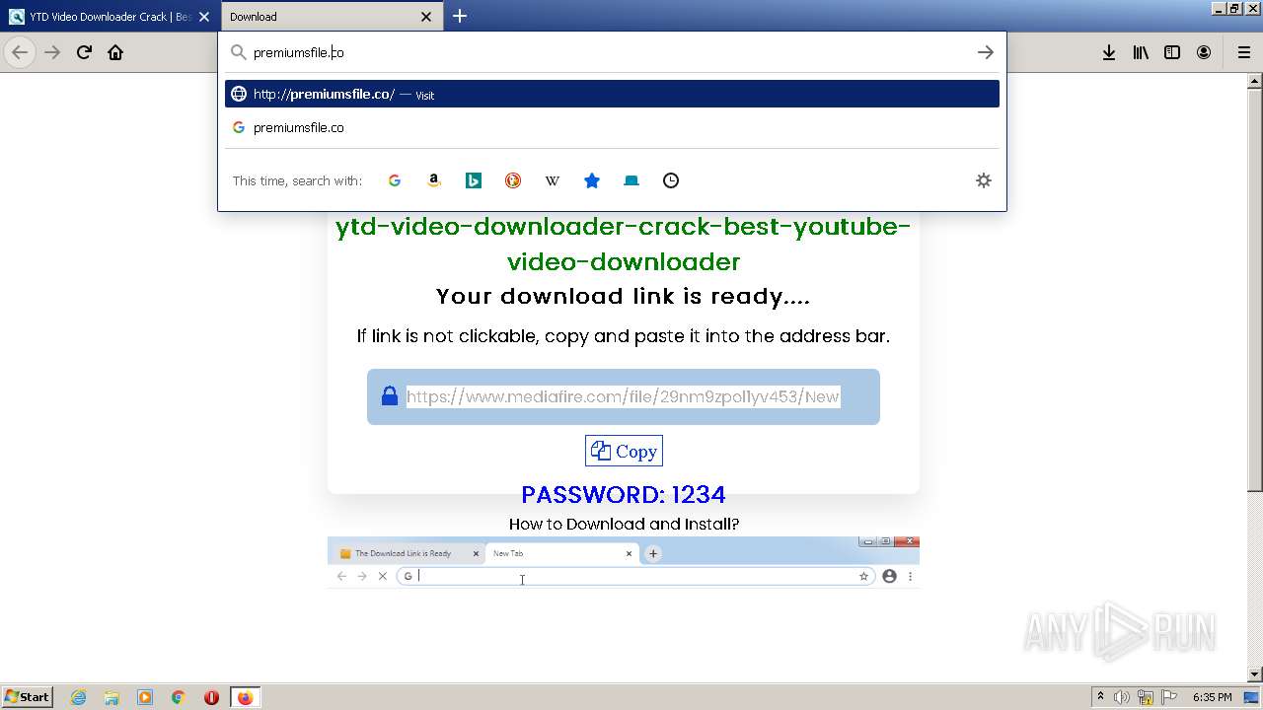1263x710 pixels.
Task: Click 'Your download link is ready' heading
Action: pyautogui.click(x=624, y=296)
